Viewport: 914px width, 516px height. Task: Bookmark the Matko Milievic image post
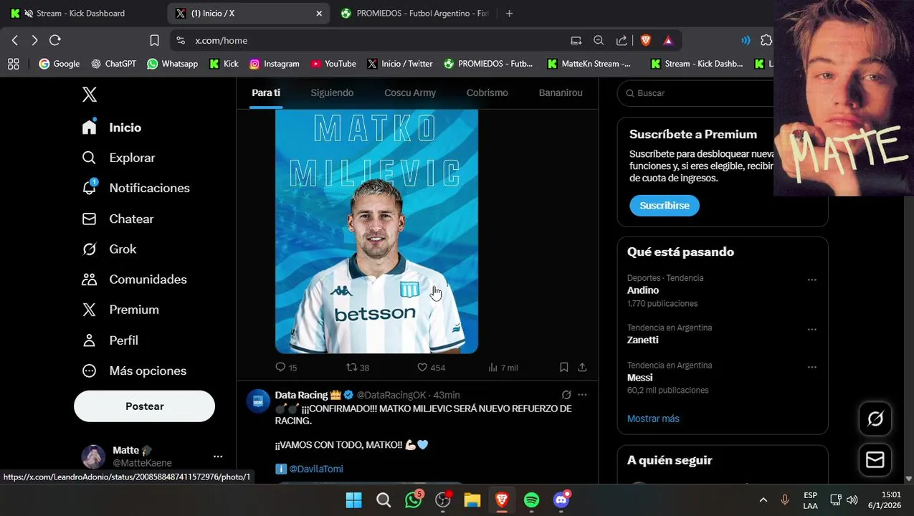(564, 367)
